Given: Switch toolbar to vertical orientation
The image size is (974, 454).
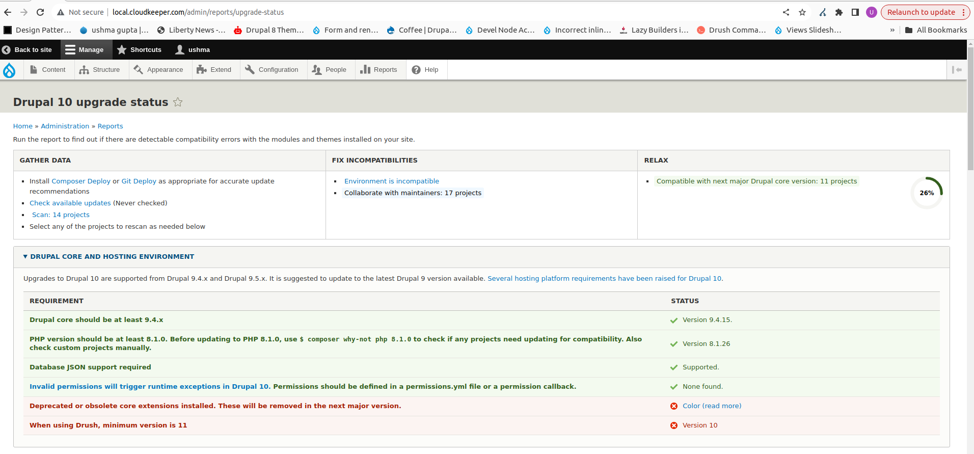Looking at the screenshot, I should pos(957,70).
